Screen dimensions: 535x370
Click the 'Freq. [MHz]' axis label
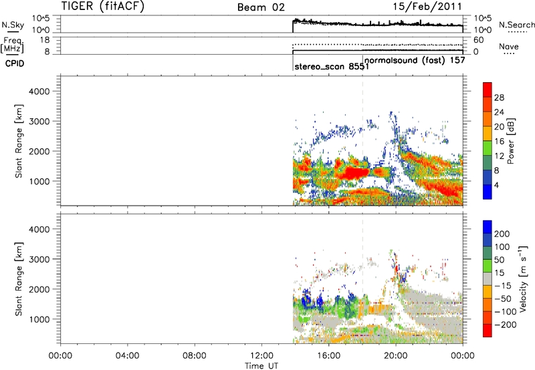pyautogui.click(x=13, y=45)
